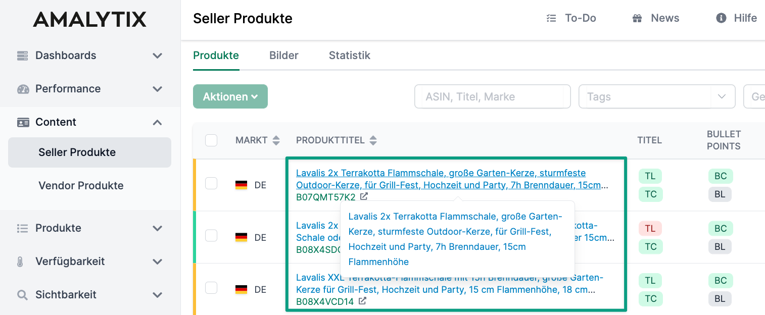Viewport: 765px width, 315px height.
Task: Click the BULLET POINTS column header
Action: pos(724,140)
